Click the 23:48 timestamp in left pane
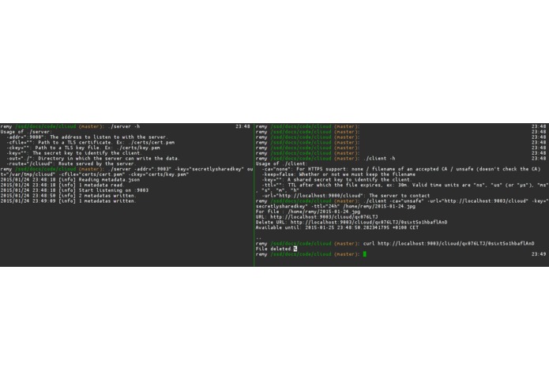The height and width of the screenshot is (390, 549). point(243,126)
